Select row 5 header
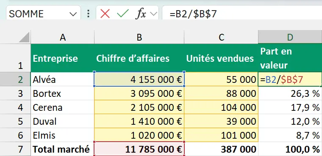This screenshot has width=322, height=156. (15, 121)
